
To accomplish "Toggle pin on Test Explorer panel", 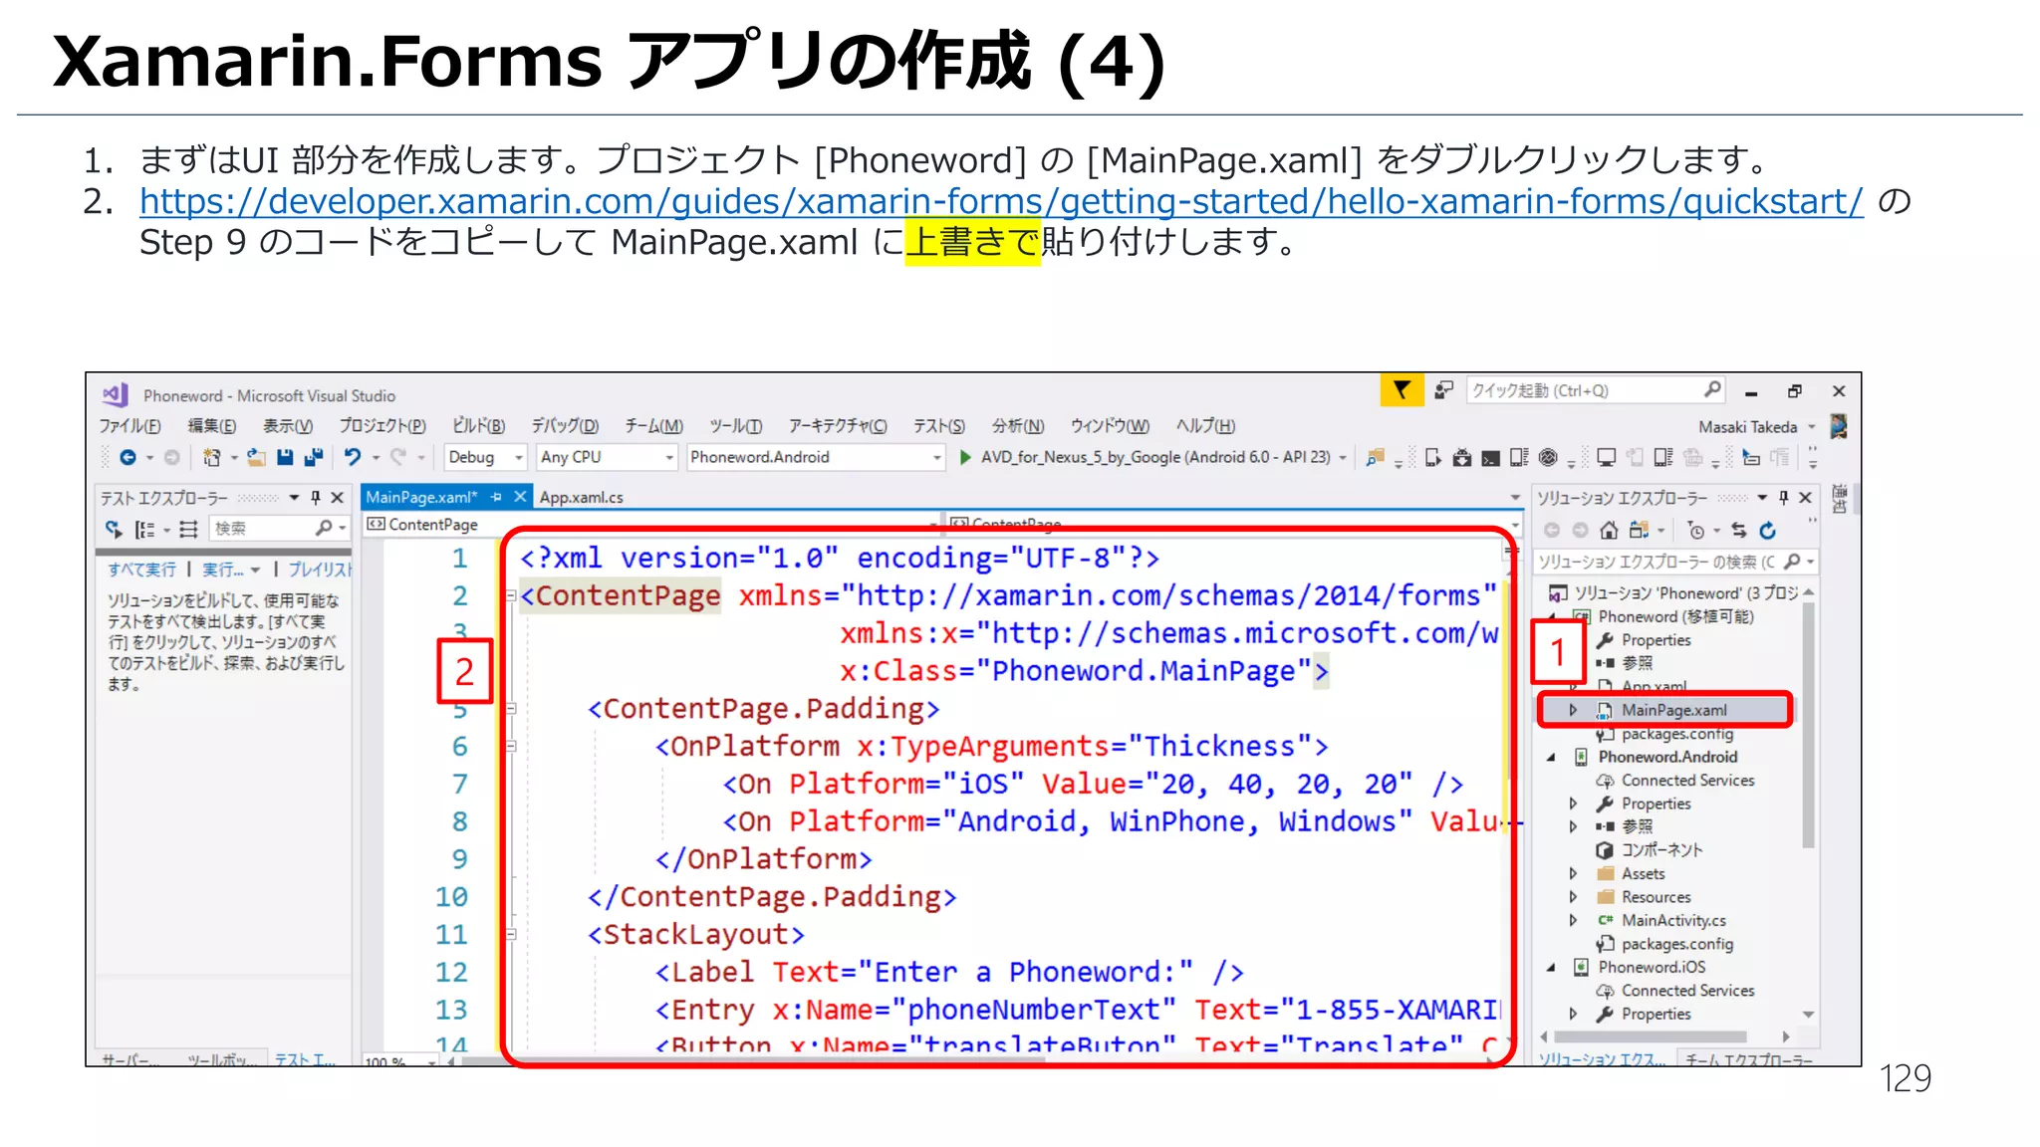I will point(316,497).
